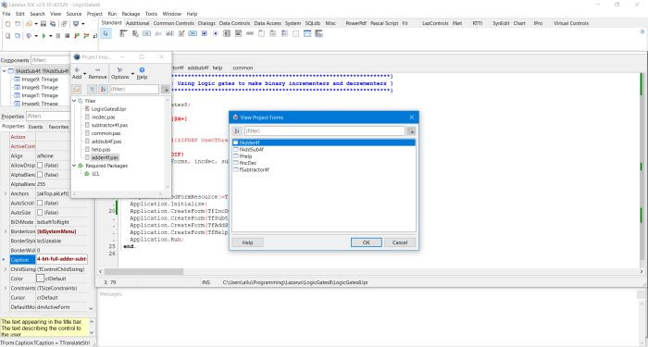Switch to the common editor tab
The image size is (648, 347).
pyautogui.click(x=243, y=68)
